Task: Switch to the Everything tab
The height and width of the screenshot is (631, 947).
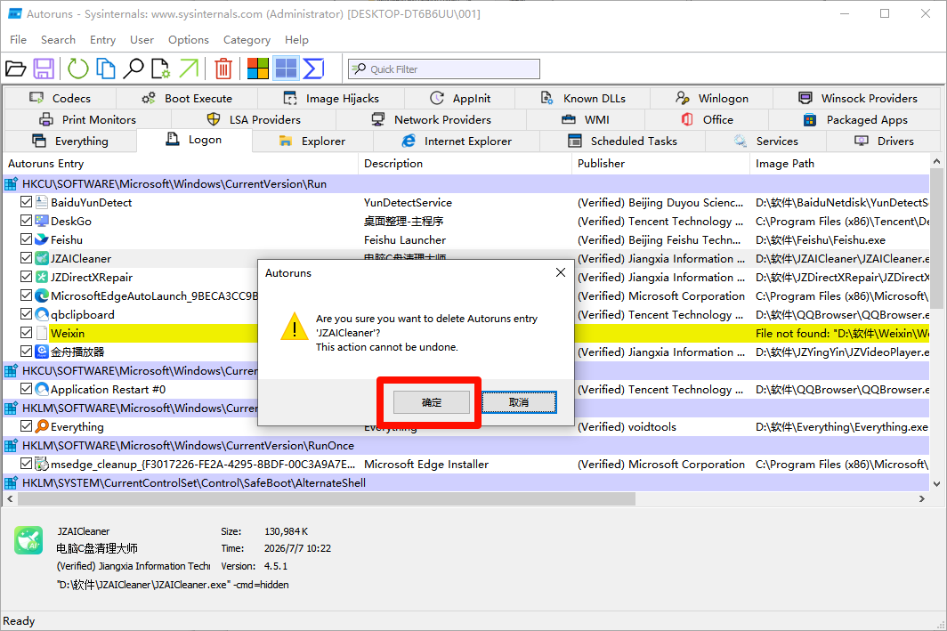Action: (70, 142)
